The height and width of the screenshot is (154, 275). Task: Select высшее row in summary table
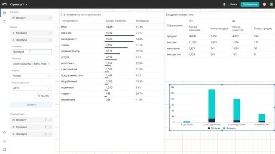coord(220,42)
